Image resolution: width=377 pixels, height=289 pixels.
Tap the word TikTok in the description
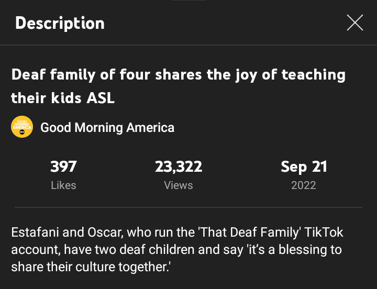[325, 232]
